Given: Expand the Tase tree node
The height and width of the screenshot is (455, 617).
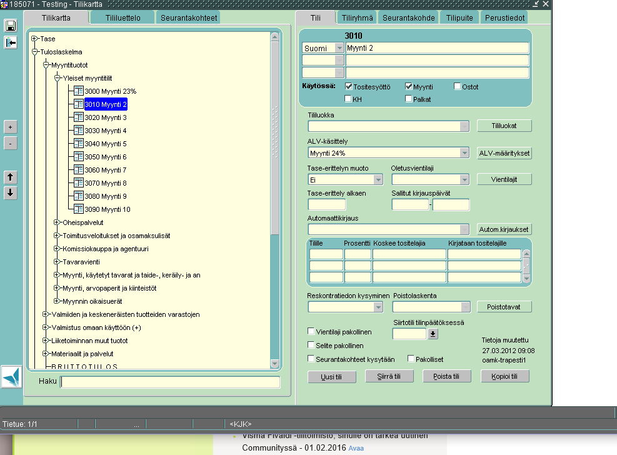Looking at the screenshot, I should (x=34, y=39).
